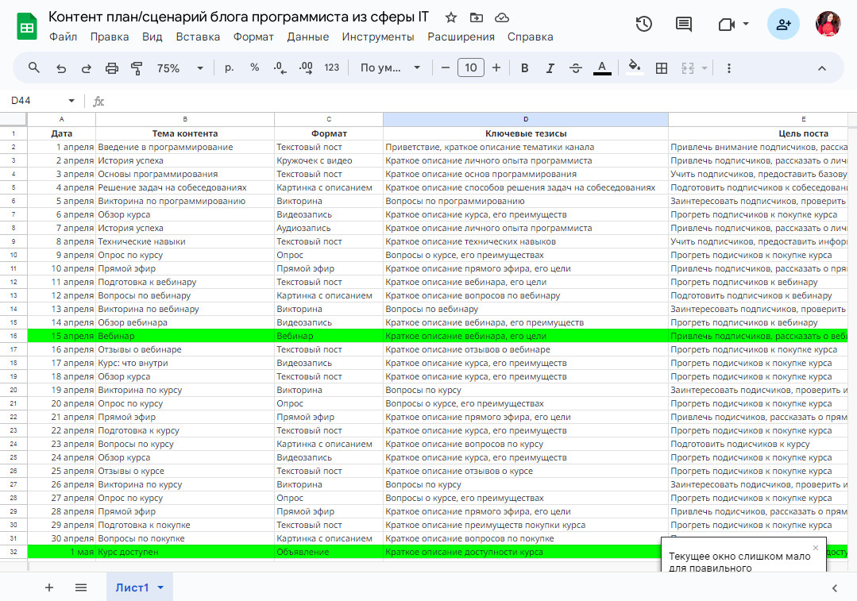
Task: Expand merge cells options arrow
Action: [705, 68]
